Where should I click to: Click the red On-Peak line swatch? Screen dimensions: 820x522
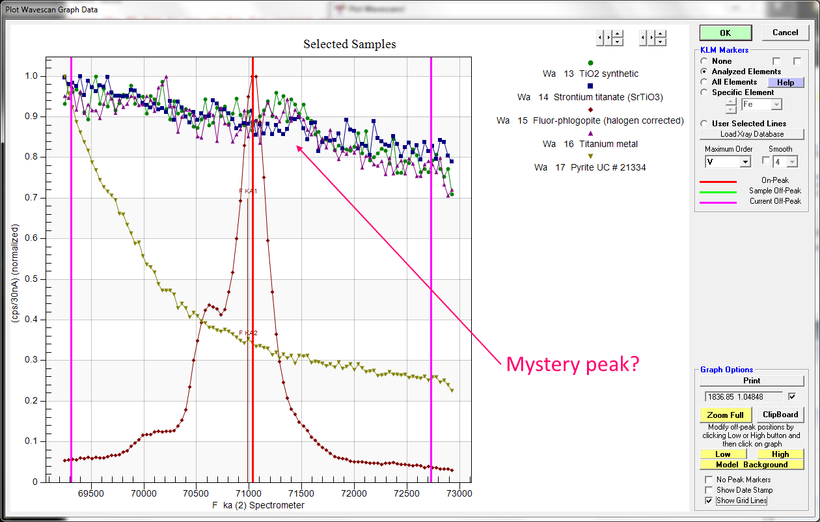pyautogui.click(x=718, y=182)
